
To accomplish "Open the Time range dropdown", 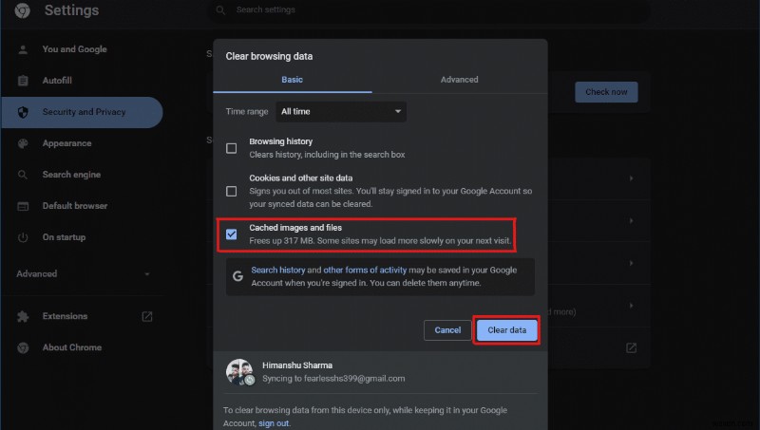I will pyautogui.click(x=341, y=111).
